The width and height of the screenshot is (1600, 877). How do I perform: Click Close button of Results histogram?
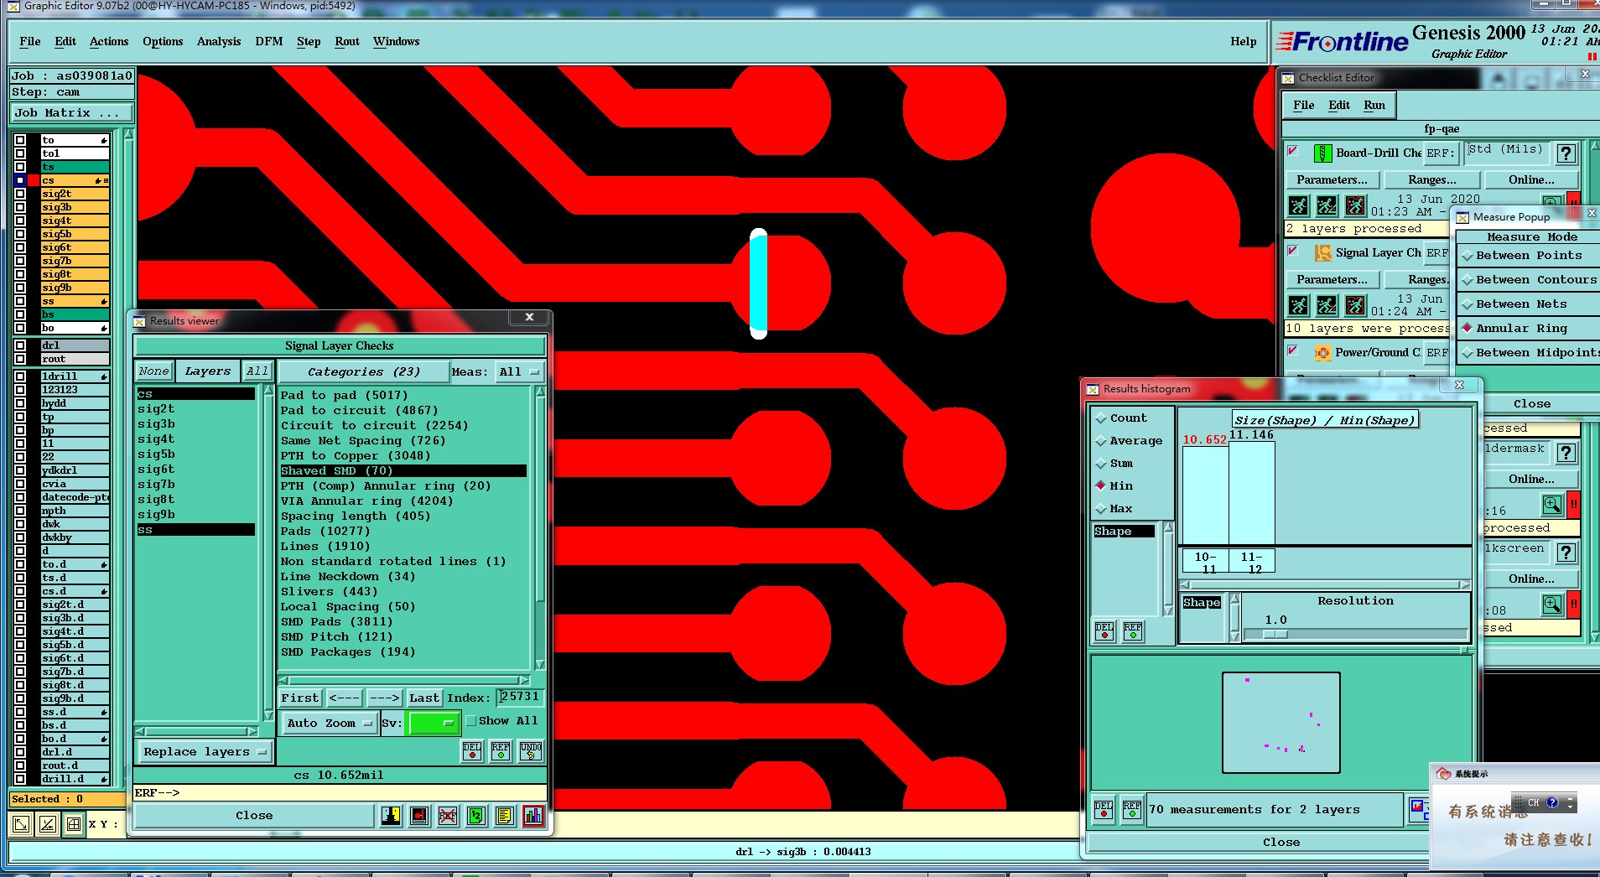1281,842
